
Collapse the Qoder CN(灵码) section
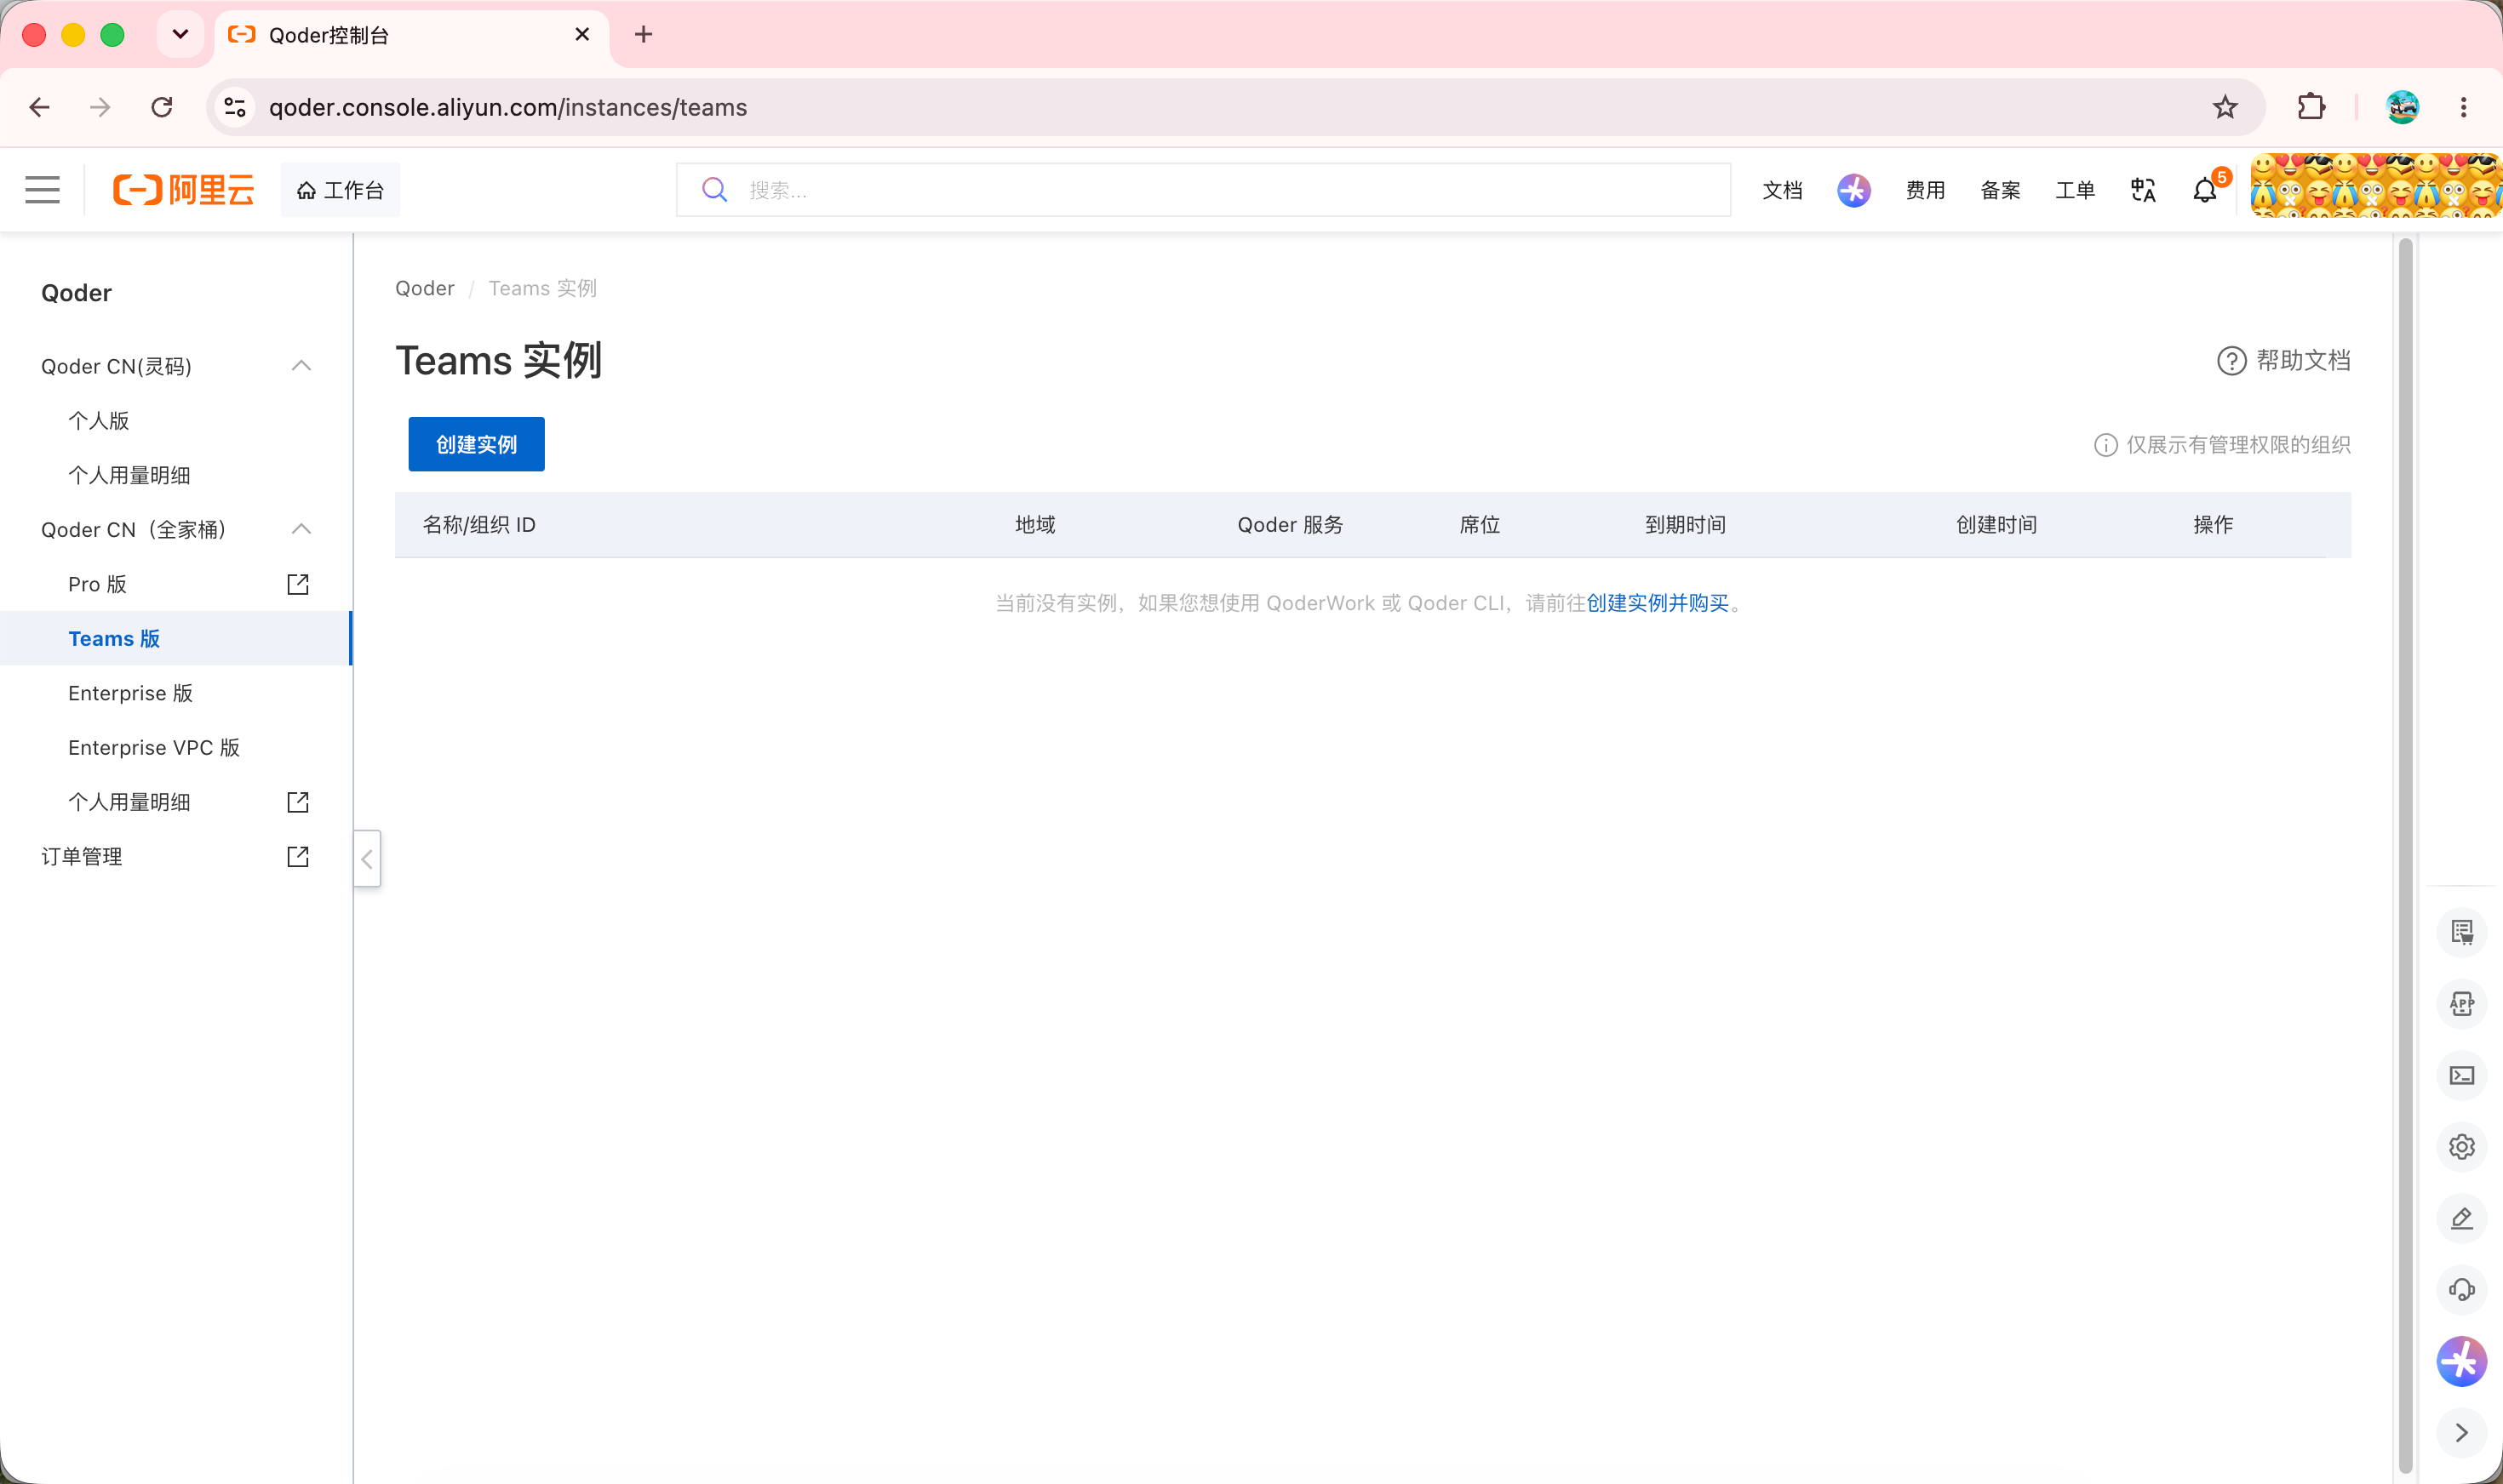click(301, 366)
